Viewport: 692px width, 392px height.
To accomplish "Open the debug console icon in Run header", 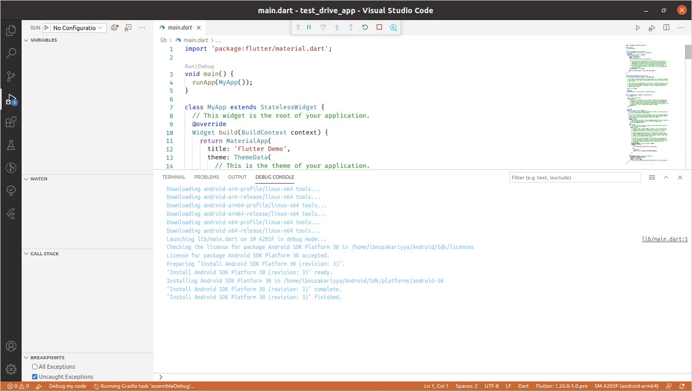I will [128, 27].
